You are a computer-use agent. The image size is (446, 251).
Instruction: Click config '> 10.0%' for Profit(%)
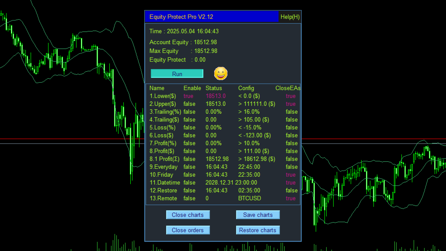tap(249, 143)
